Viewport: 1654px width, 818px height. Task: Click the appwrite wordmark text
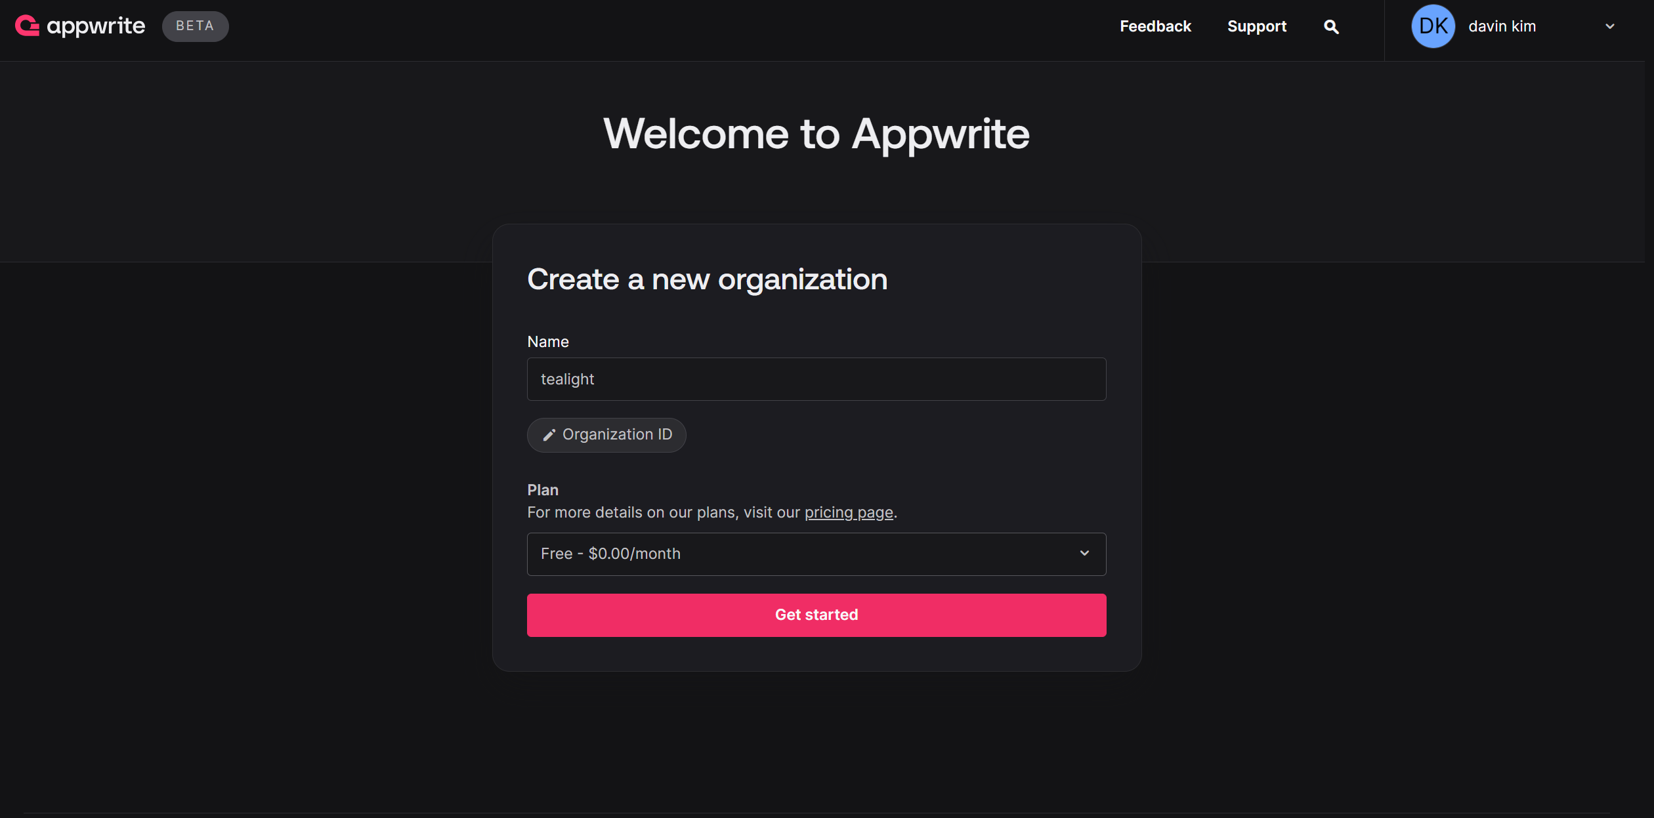tap(96, 26)
